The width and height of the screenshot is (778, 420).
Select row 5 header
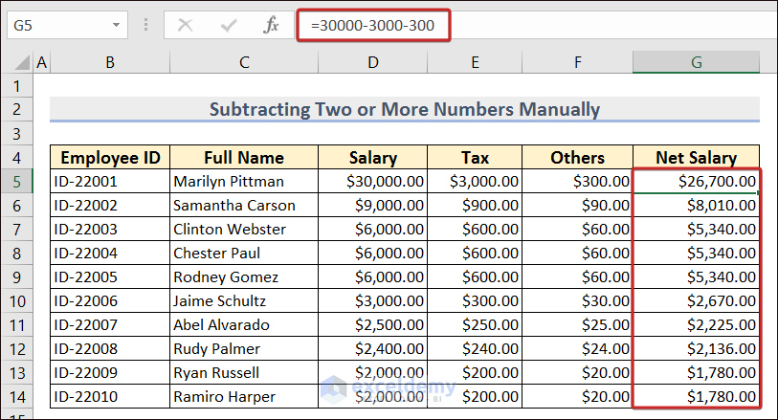(16, 181)
